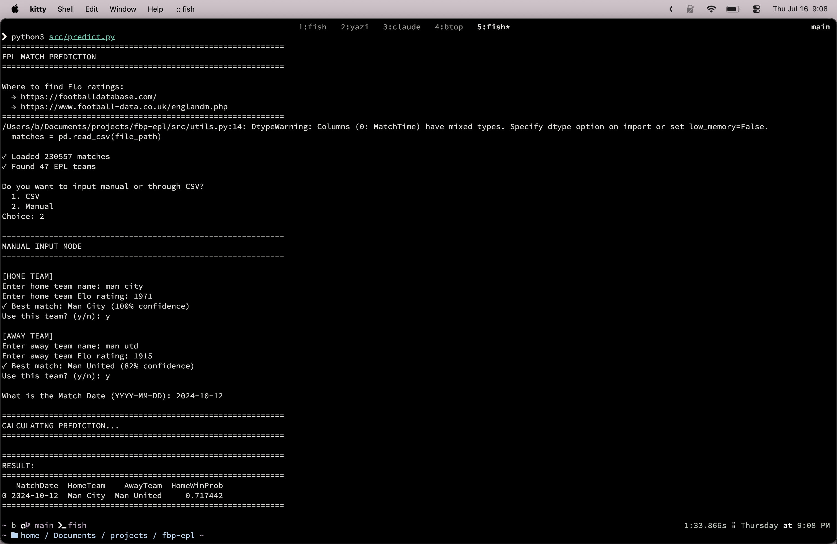Click the 'AwayTeam' column header
This screenshot has height=544, width=837.
coord(143,486)
